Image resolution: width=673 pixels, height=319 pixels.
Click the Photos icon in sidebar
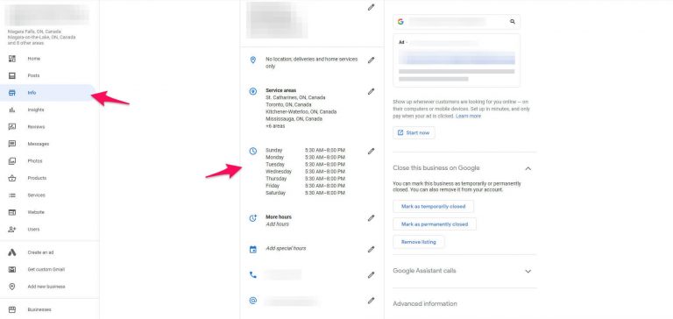[12, 161]
